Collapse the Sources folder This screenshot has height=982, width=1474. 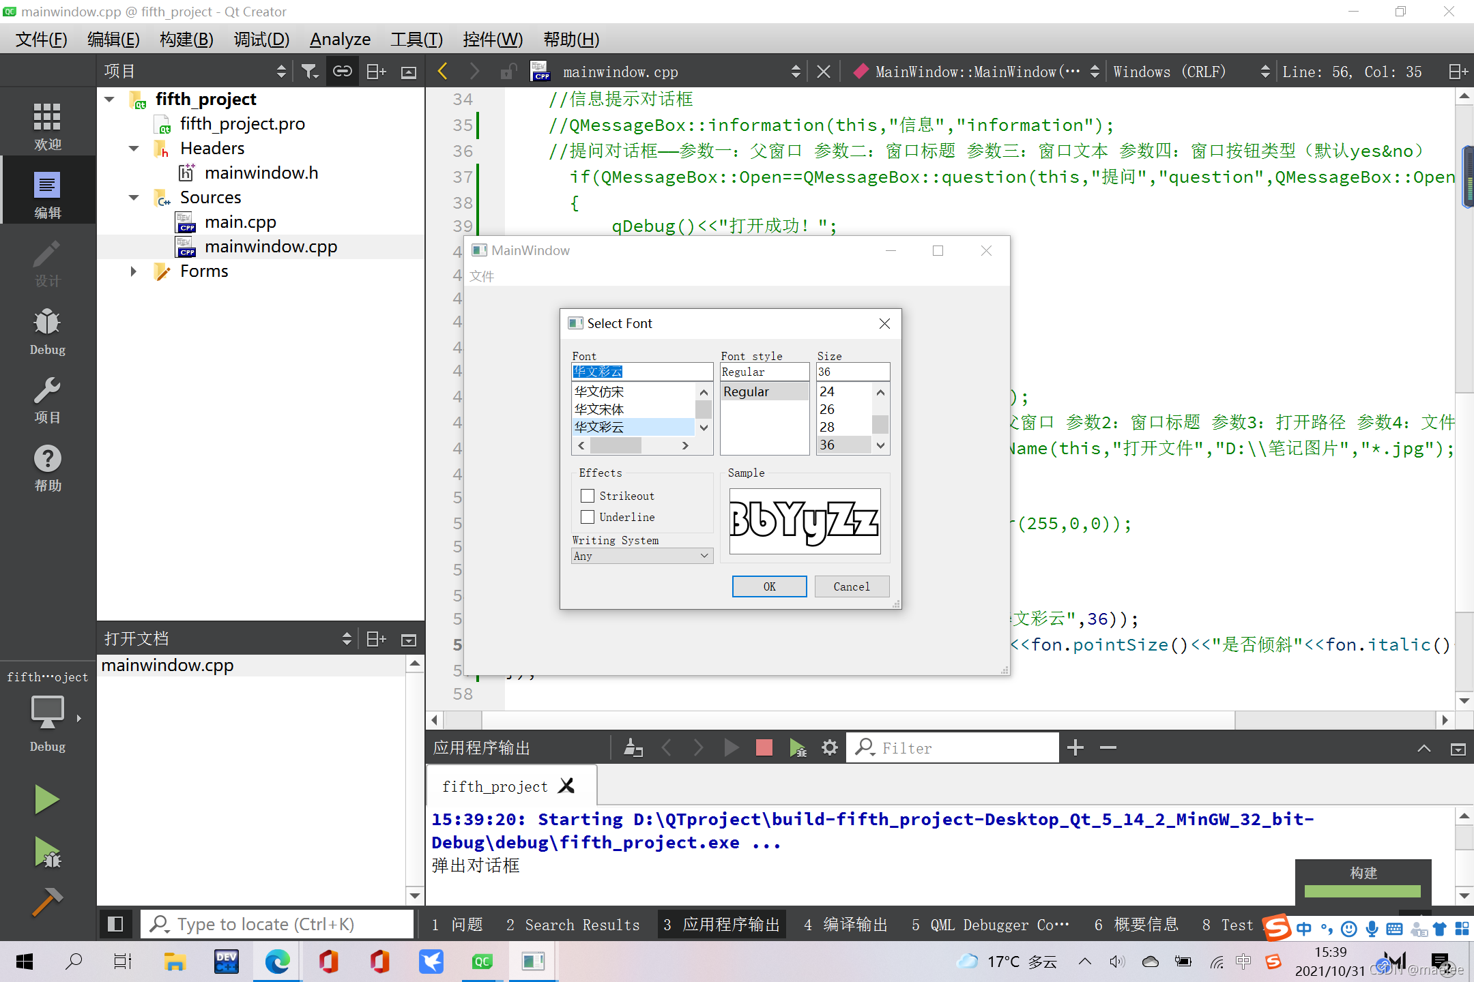[x=134, y=198]
